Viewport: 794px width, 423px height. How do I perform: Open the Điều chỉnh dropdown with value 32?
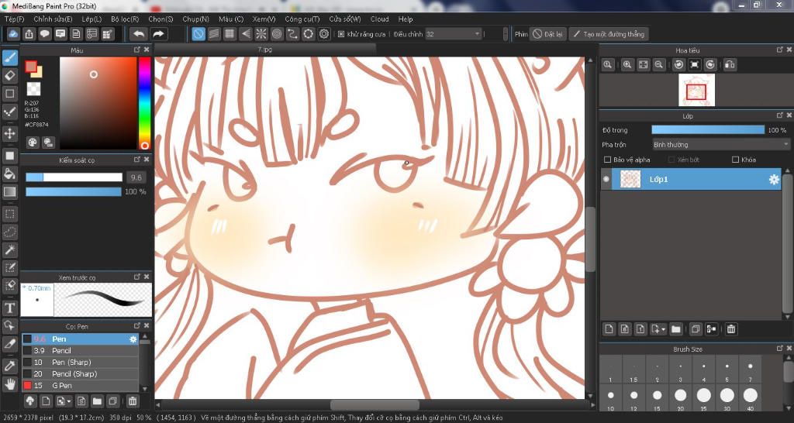(x=453, y=34)
